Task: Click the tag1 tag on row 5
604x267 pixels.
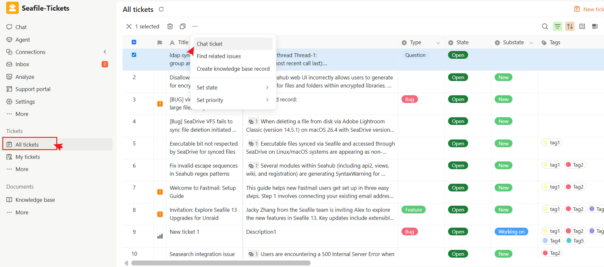Action: tap(552, 143)
